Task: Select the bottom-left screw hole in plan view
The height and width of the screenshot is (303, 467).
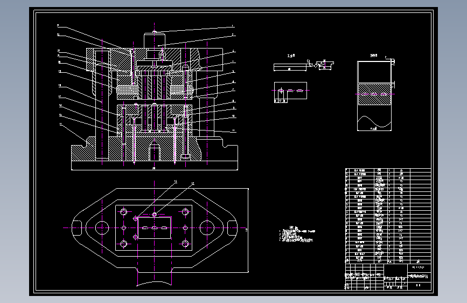Action: tap(123, 244)
